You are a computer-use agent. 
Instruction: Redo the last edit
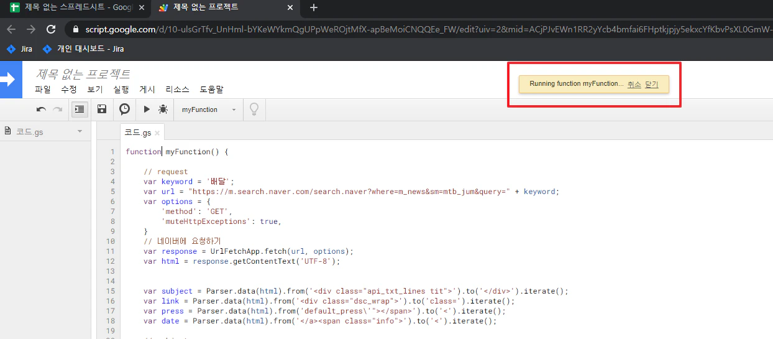(x=57, y=109)
